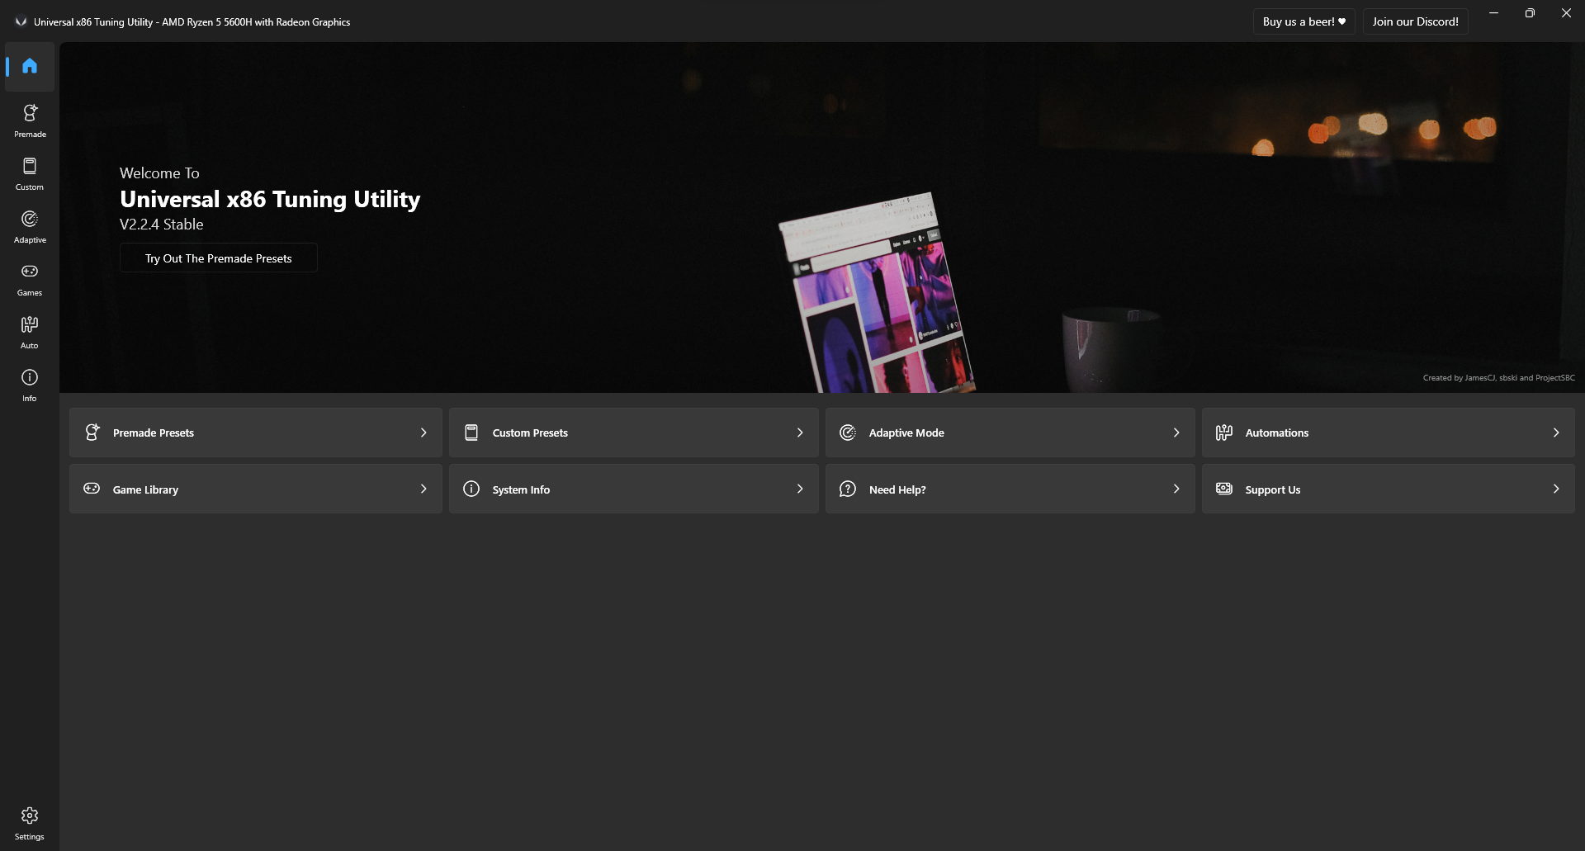Select the Premade label in sidebar
This screenshot has height=851, width=1585.
(30, 135)
